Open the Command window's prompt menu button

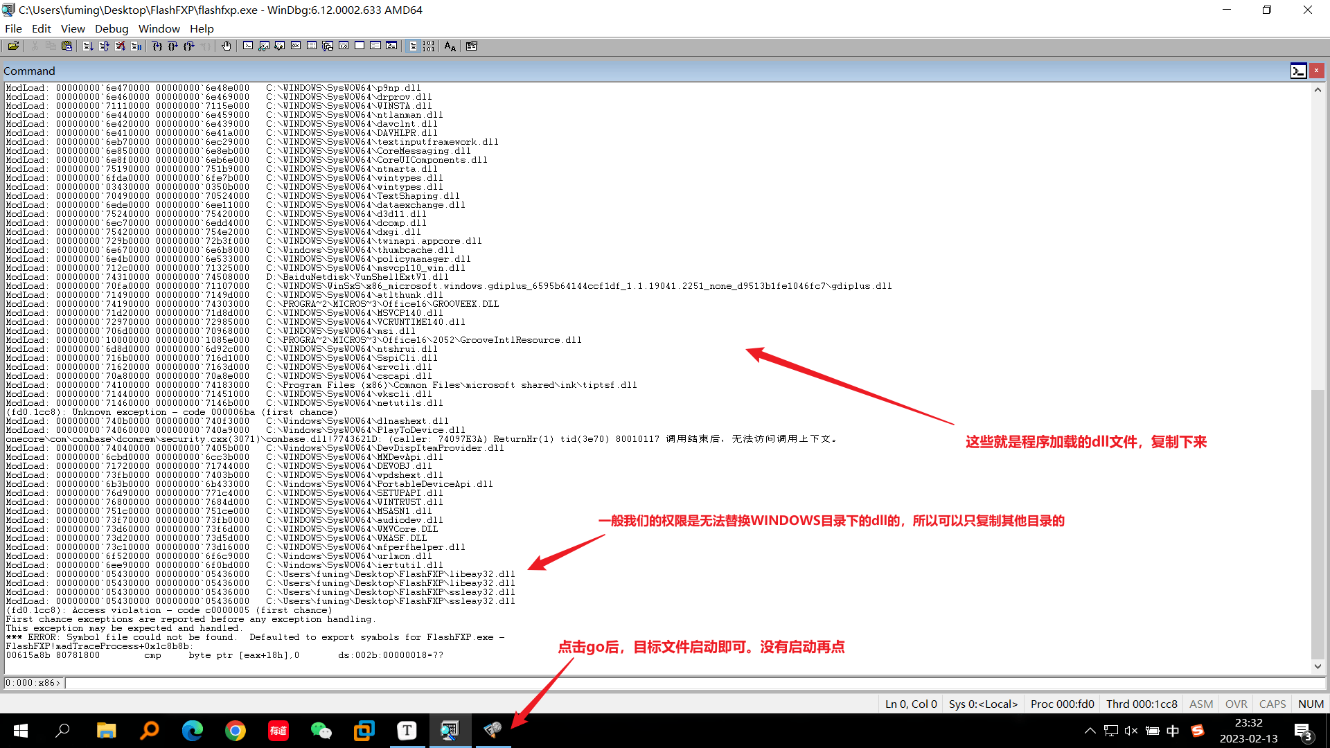click(1298, 71)
